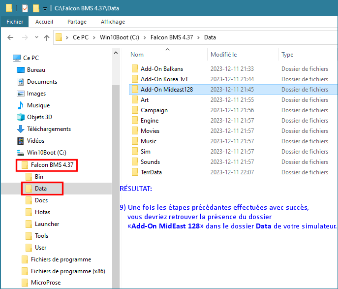Sort files by the Nom column header
This screenshot has height=289, width=338.
tap(137, 55)
